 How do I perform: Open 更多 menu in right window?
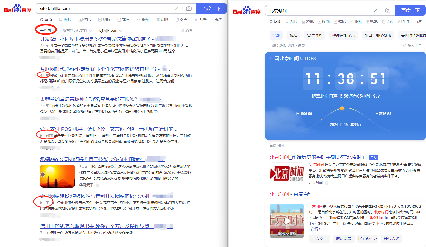pyautogui.click(x=418, y=22)
